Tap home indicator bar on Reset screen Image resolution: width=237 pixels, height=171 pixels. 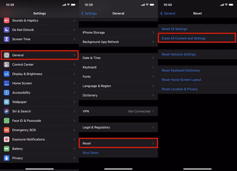(197, 169)
